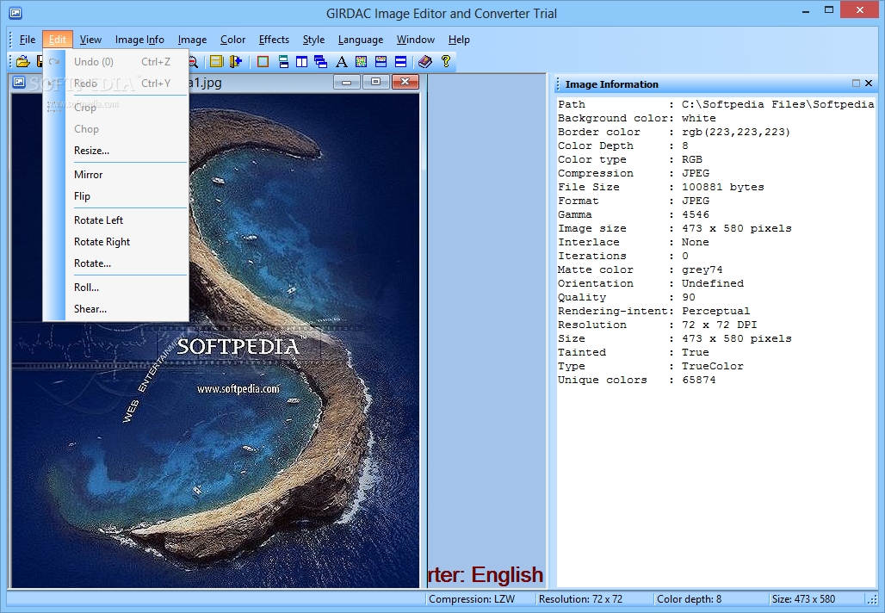This screenshot has height=613, width=885.
Task: Select Rotate... in Edit menu
Action: [x=115, y=263]
